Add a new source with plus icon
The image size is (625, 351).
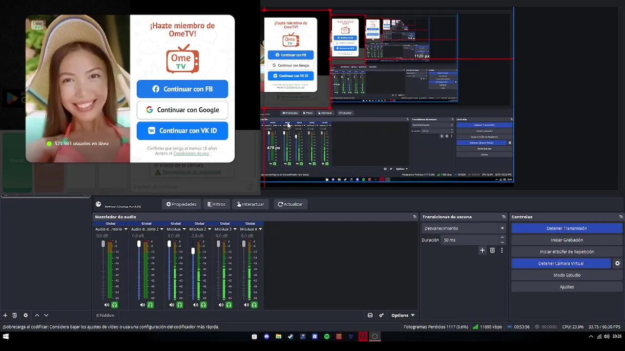point(5,315)
